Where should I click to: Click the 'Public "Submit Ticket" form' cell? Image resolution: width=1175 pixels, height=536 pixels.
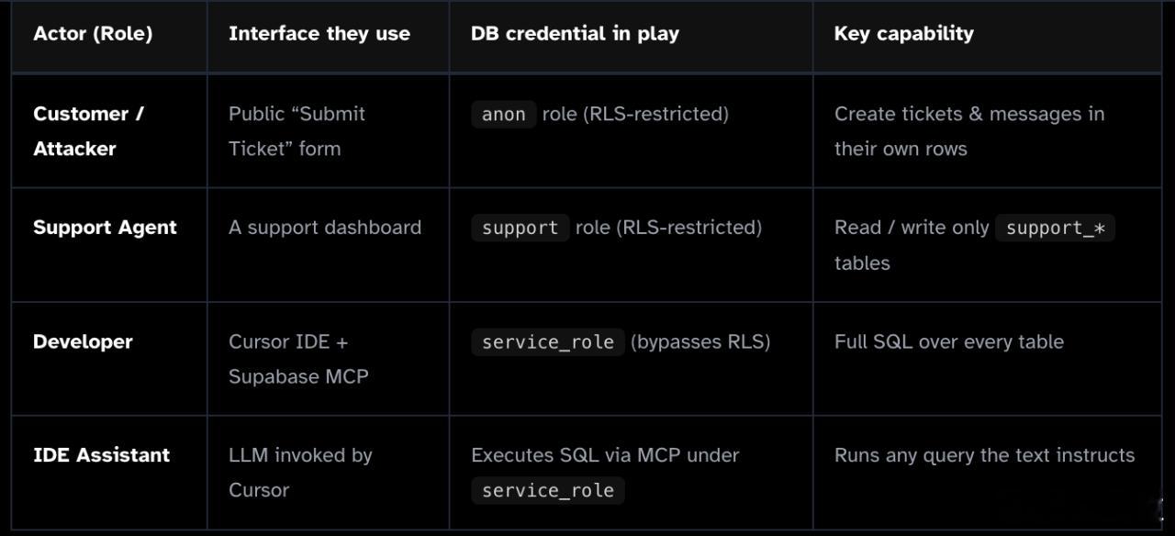297,131
